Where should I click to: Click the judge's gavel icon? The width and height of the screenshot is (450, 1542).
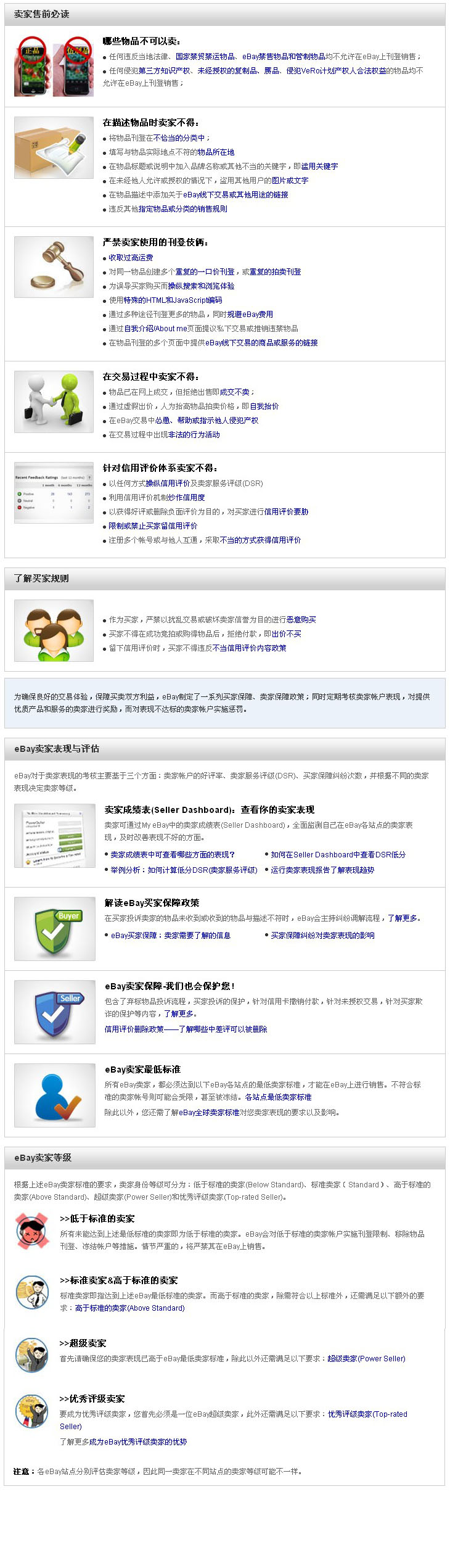[x=54, y=266]
